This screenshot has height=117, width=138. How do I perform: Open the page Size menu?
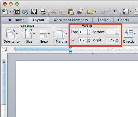(29, 36)
